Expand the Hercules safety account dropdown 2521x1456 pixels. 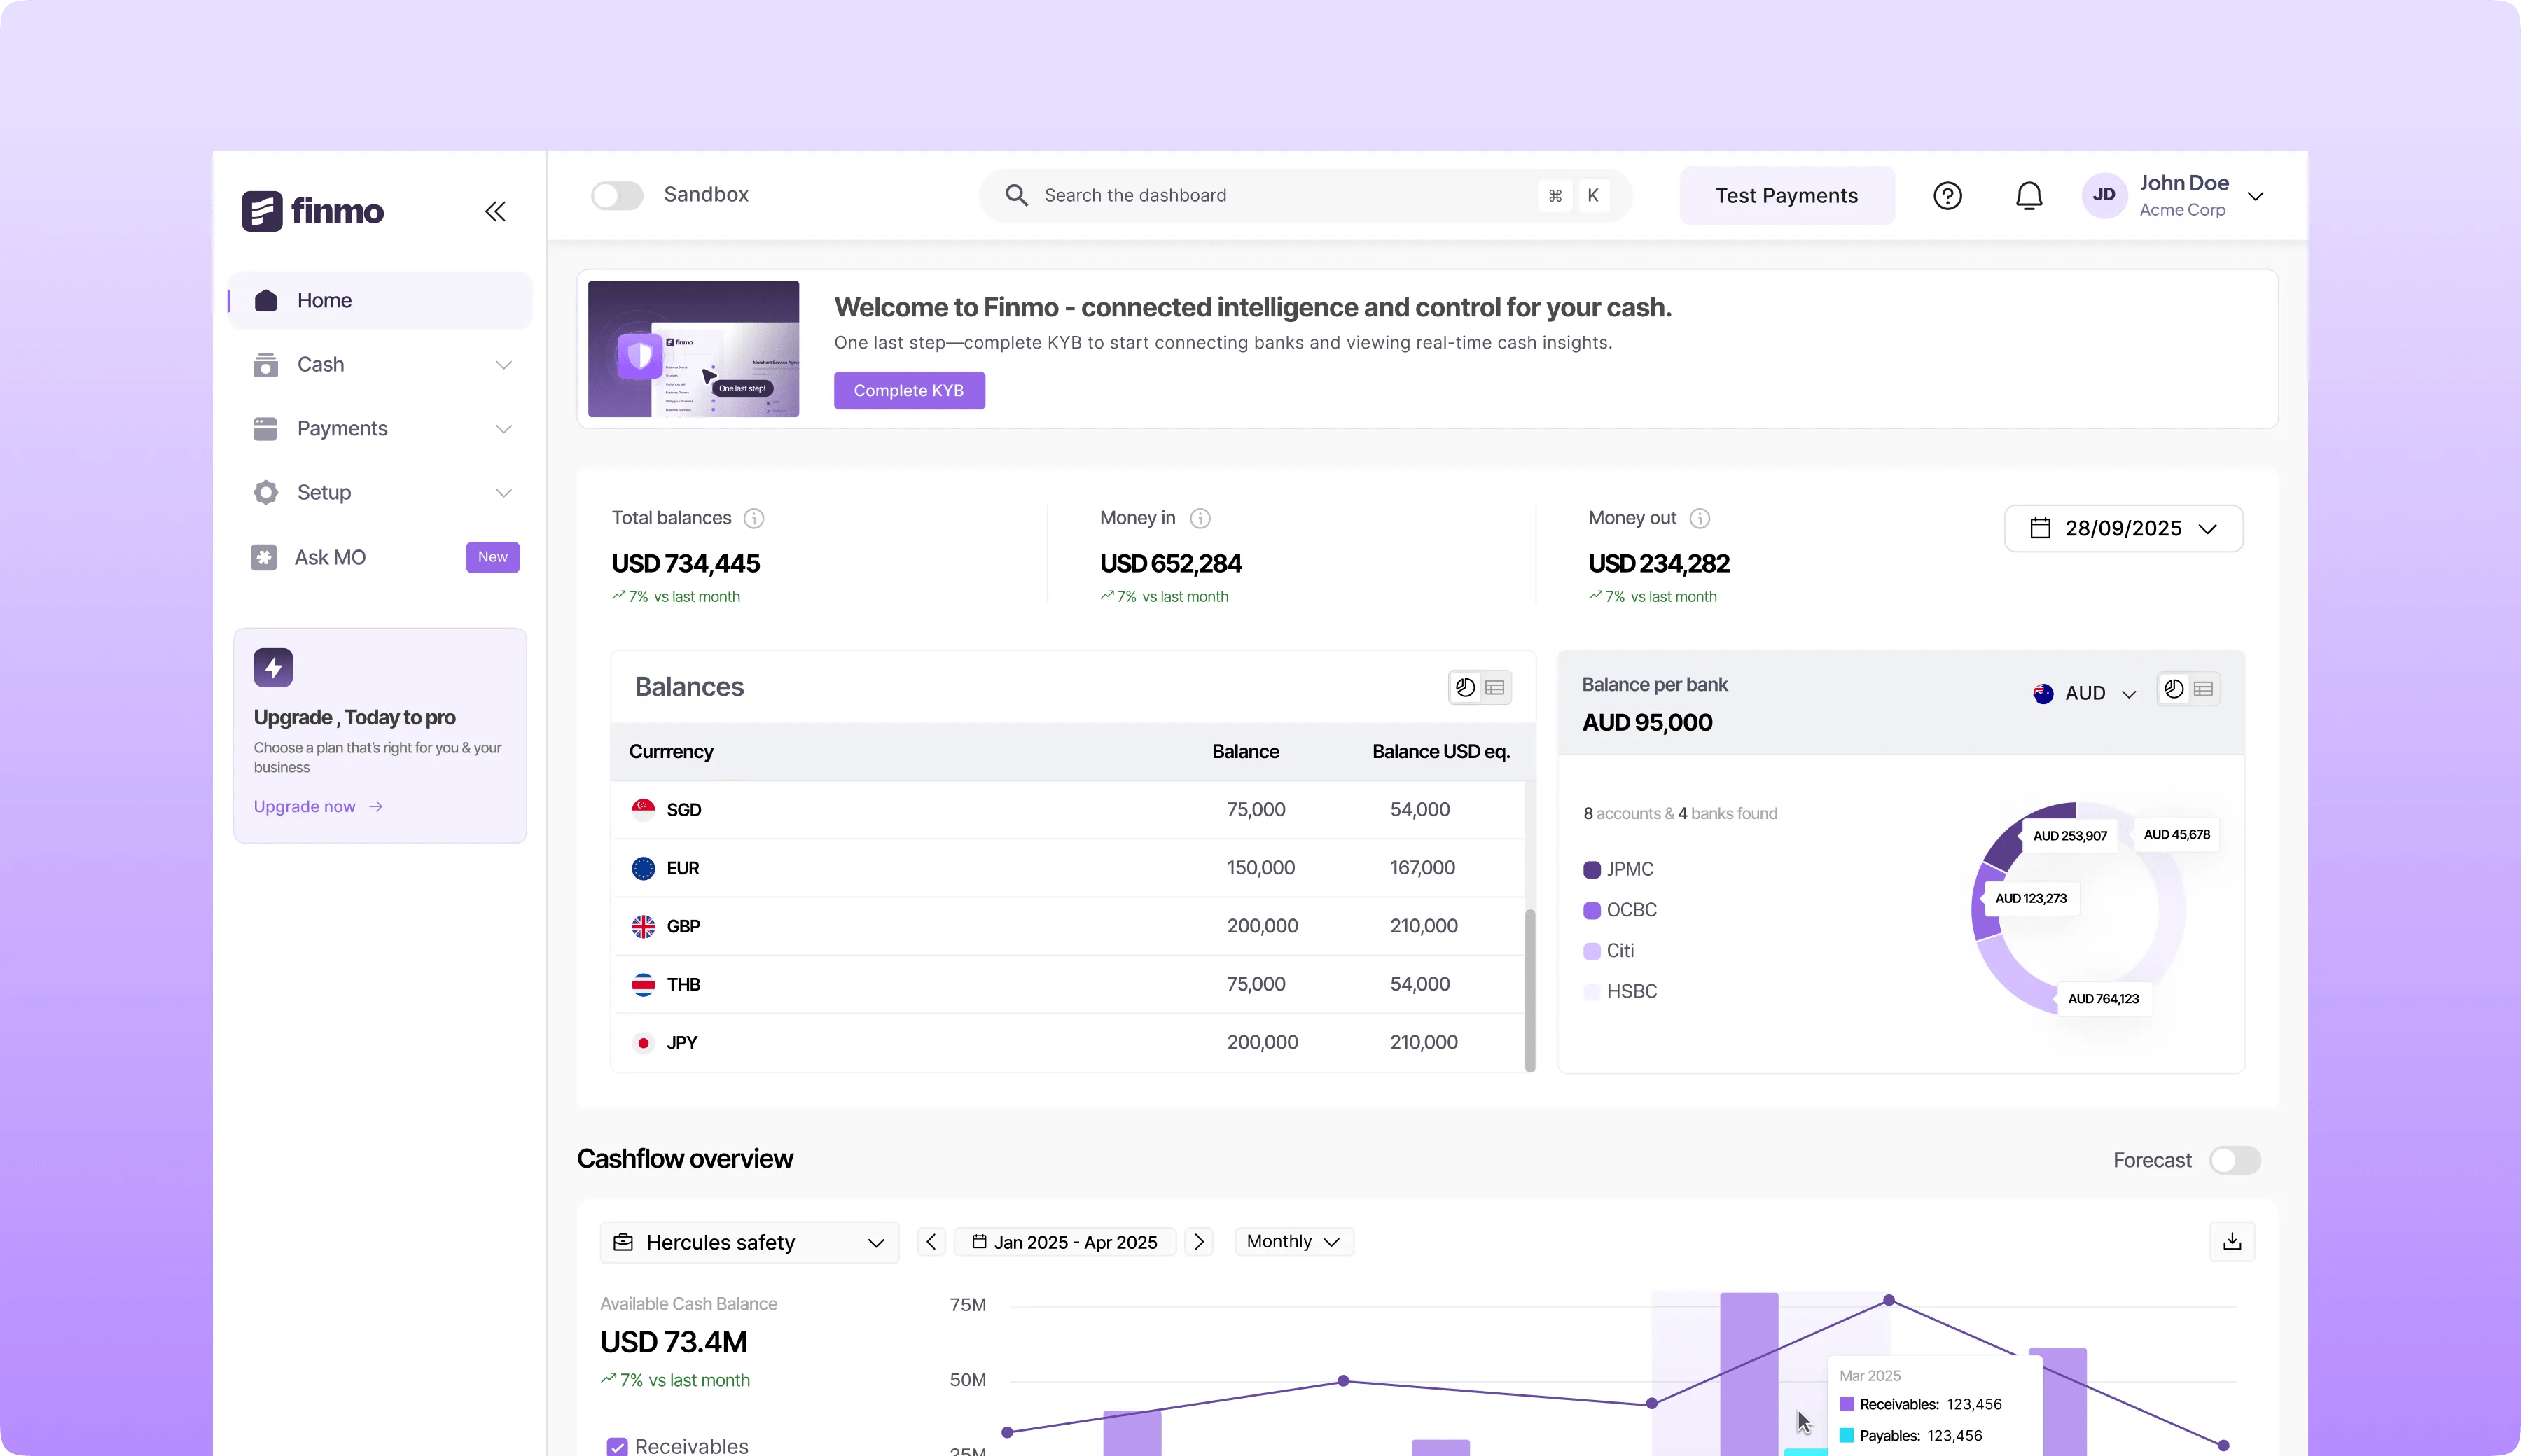(749, 1242)
